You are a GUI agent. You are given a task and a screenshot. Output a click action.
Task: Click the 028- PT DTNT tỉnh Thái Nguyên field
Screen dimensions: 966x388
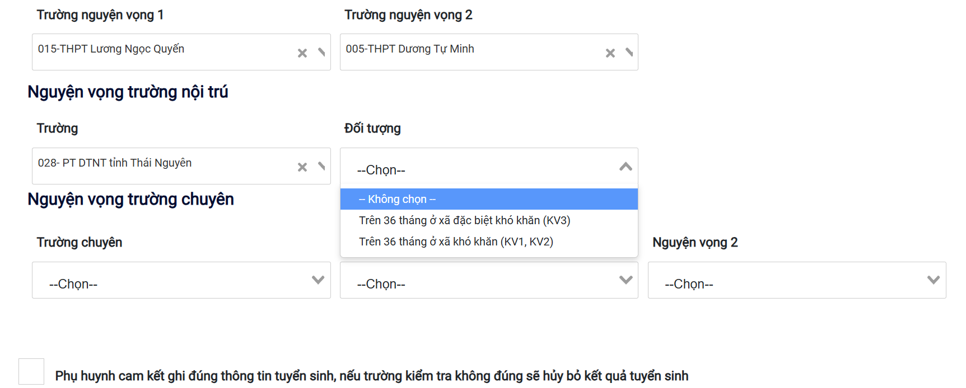(162, 166)
